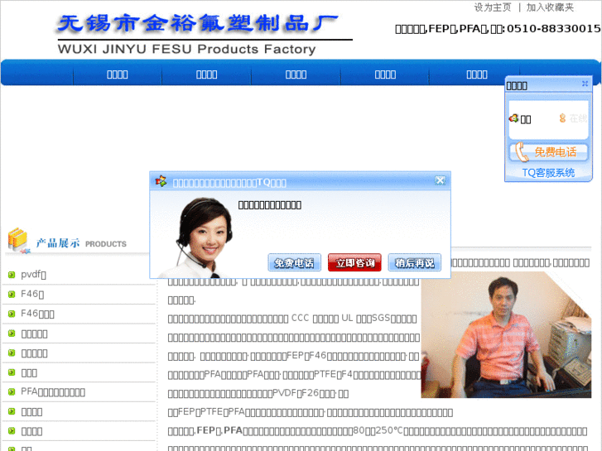Click the 稍后再说 button

point(415,263)
